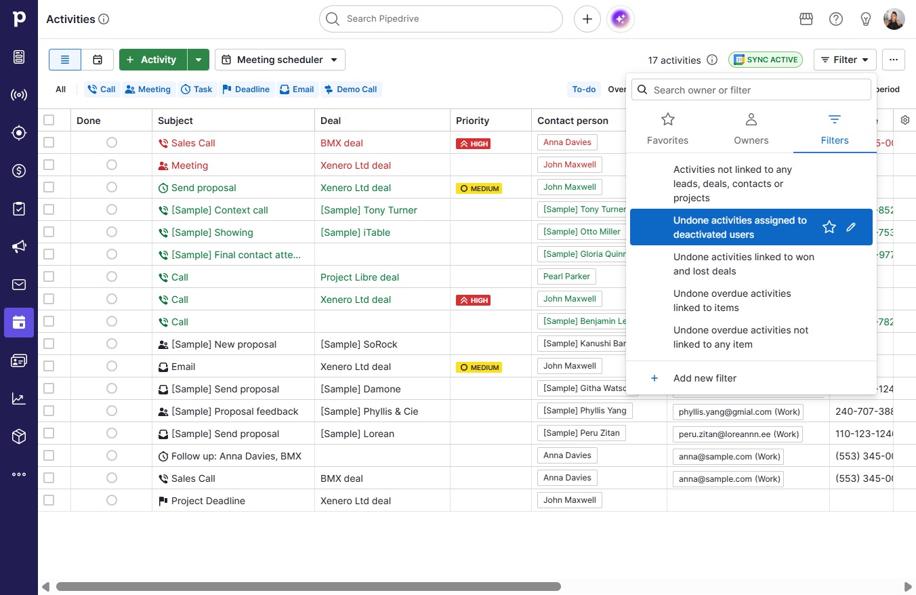This screenshot has height=595, width=916.
Task: Open the Contacts card sidebar icon
Action: (19, 361)
